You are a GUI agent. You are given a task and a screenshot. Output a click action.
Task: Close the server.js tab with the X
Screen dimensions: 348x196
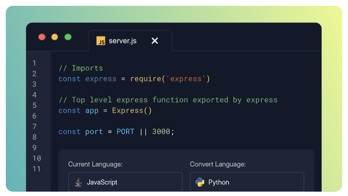point(155,41)
